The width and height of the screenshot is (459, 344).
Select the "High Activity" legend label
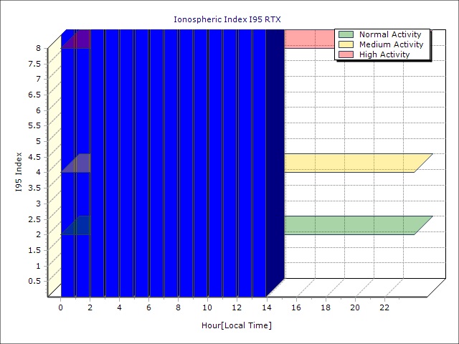(x=384, y=54)
